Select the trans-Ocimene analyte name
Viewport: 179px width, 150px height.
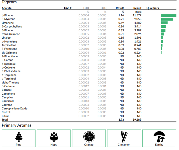[x=11, y=34]
